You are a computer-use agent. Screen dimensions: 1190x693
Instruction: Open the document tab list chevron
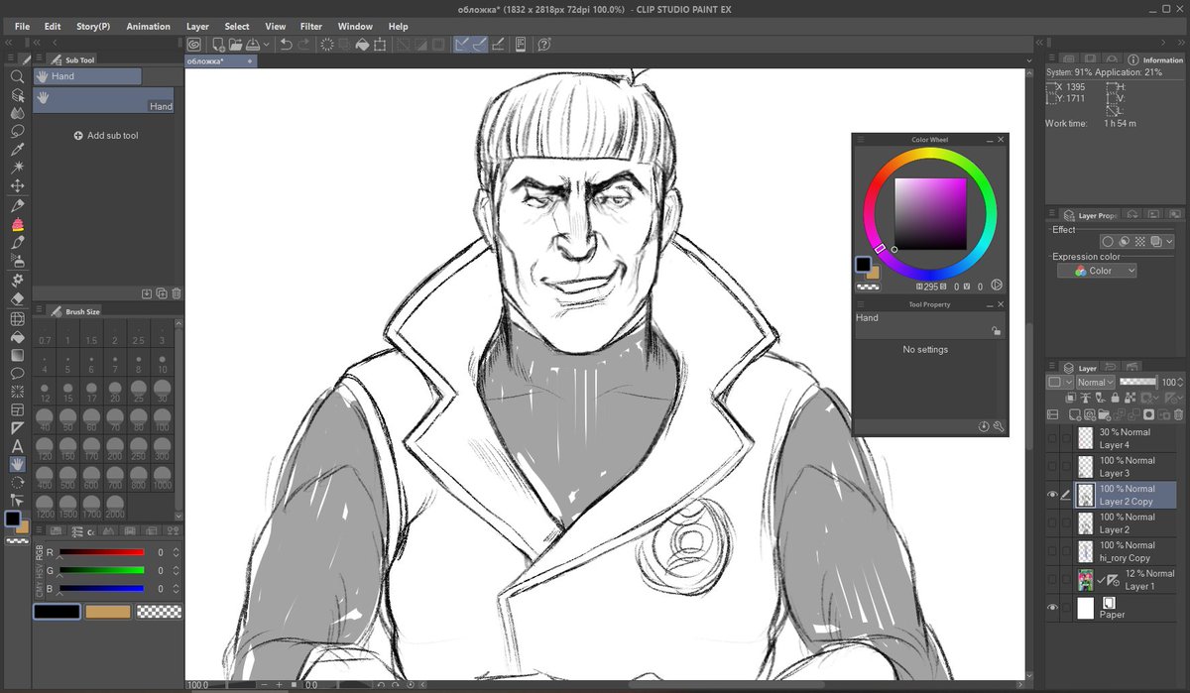[1028, 60]
